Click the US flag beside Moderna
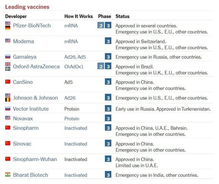This screenshot has height=184, width=219. [x=8, y=41]
